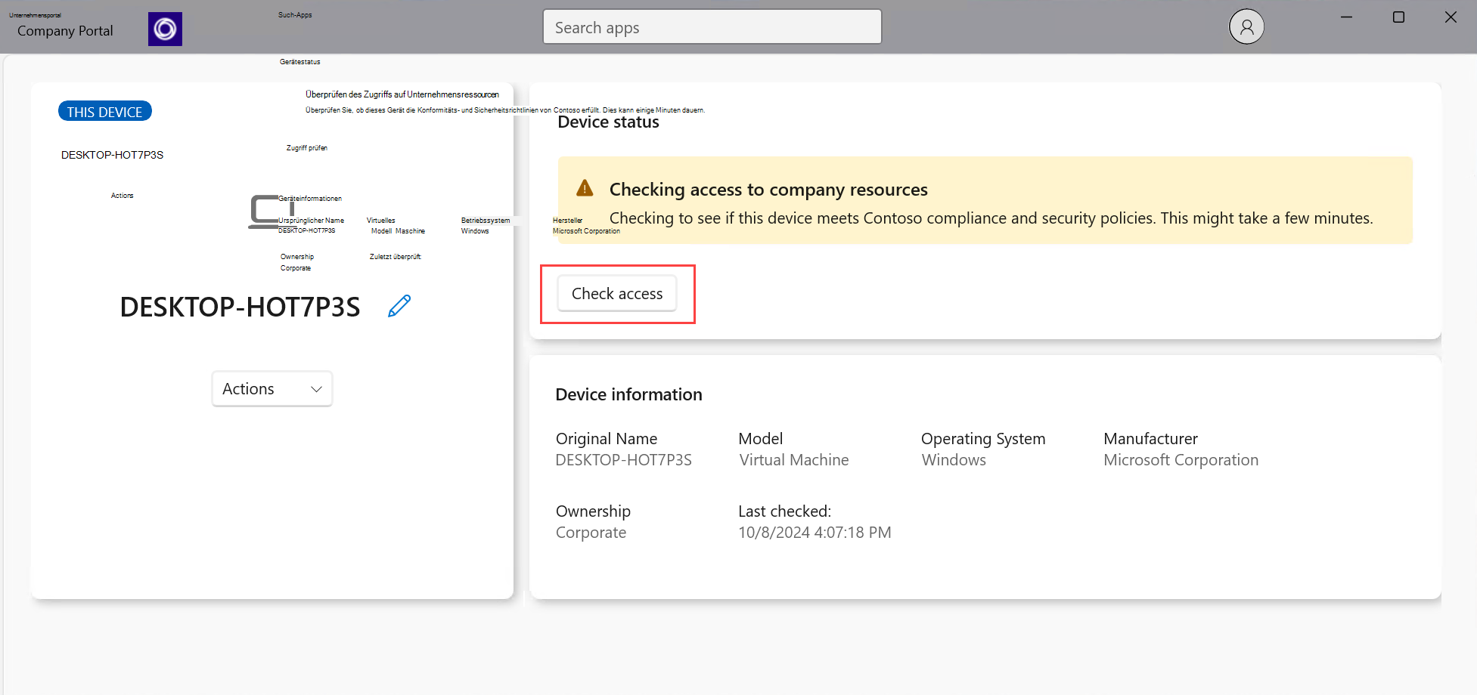Click the THIS DEVICE badge

(x=105, y=111)
